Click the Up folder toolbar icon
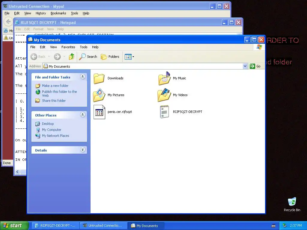 coord(72,57)
